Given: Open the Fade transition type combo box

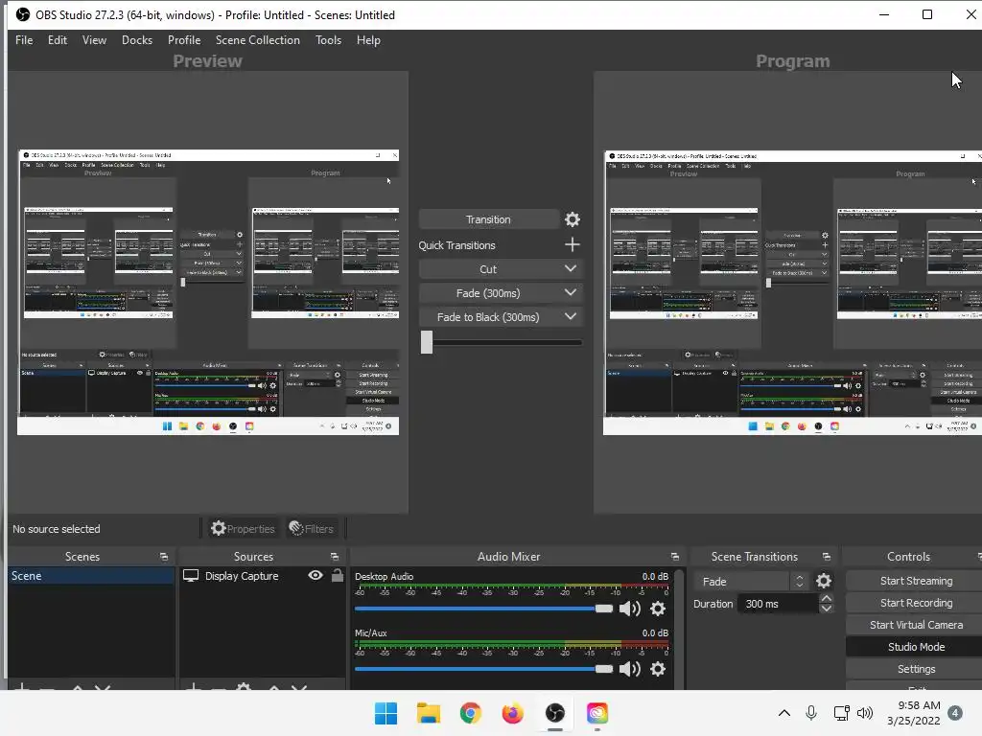Looking at the screenshot, I should click(x=752, y=582).
